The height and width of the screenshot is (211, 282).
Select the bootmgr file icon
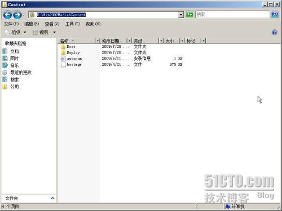click(x=63, y=65)
